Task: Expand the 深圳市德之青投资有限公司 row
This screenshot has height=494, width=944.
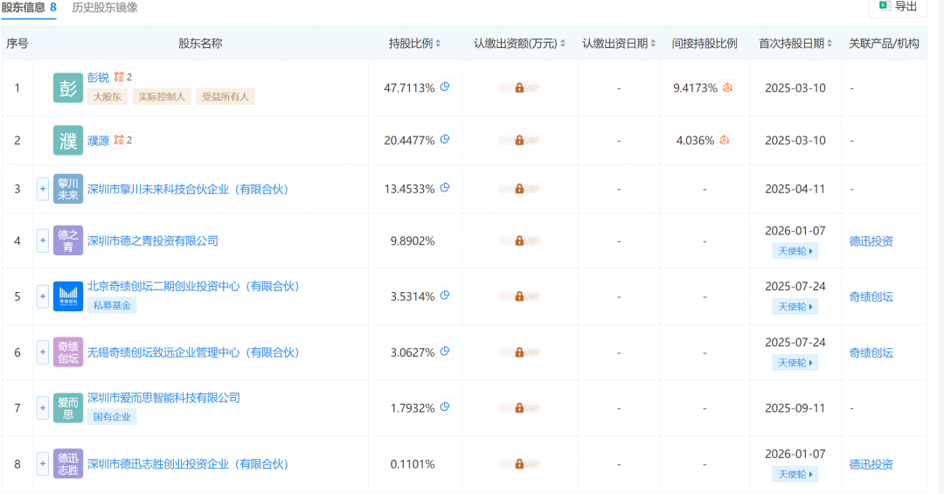Action: pyautogui.click(x=43, y=240)
